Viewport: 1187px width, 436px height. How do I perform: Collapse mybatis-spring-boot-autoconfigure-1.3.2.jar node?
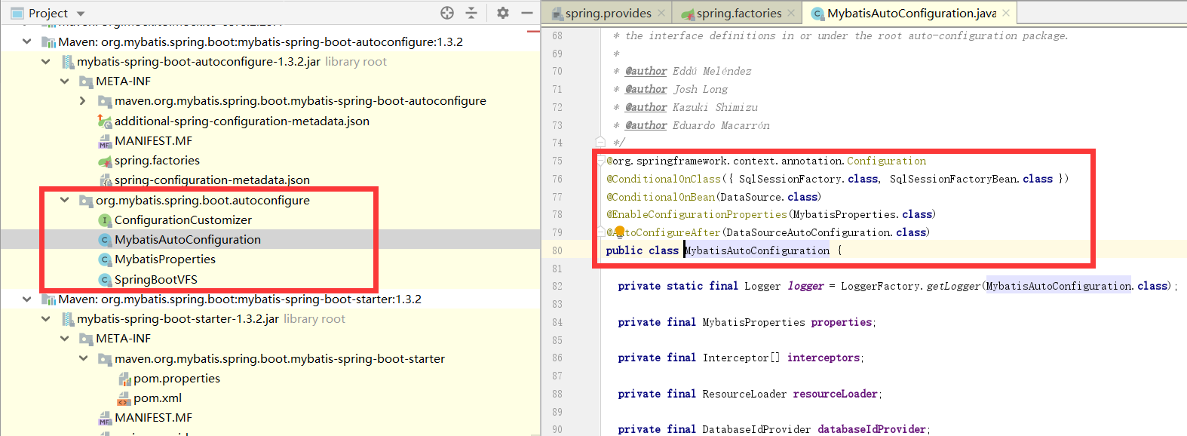tap(46, 61)
